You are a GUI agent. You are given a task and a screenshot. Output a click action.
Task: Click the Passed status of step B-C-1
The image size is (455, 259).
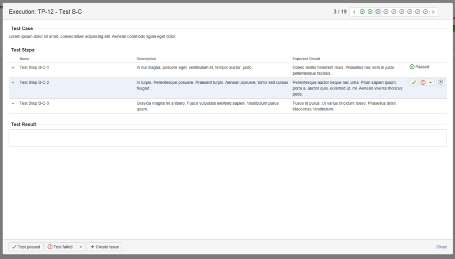tap(419, 67)
